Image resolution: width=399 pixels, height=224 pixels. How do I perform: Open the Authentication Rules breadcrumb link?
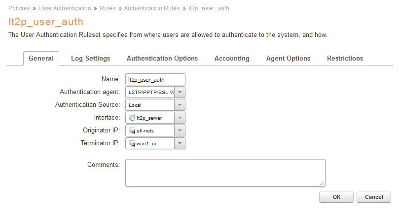coord(152,8)
